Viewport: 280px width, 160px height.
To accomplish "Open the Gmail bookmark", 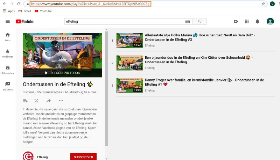I will 25,11.
